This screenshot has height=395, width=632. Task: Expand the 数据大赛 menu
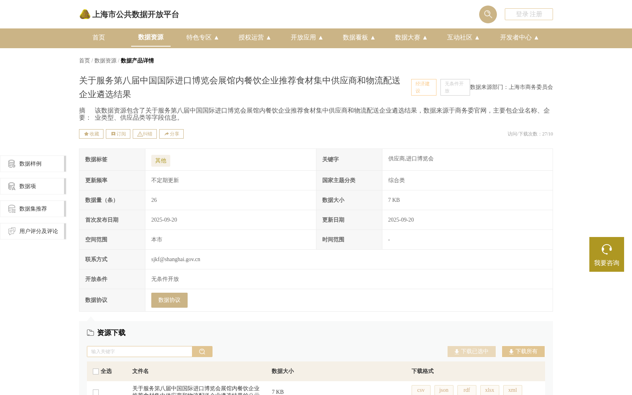411,38
